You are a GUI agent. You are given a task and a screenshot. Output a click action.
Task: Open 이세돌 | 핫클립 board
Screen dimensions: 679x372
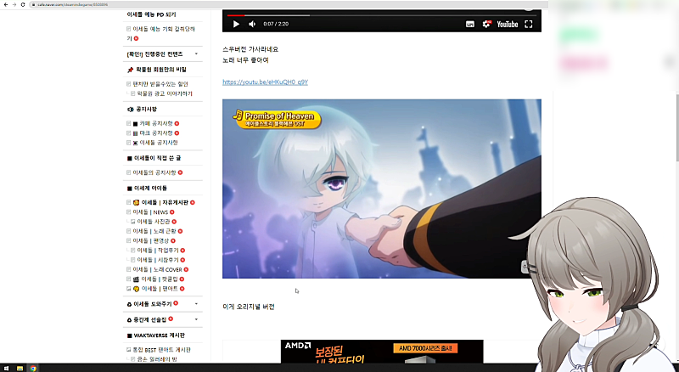pos(160,279)
